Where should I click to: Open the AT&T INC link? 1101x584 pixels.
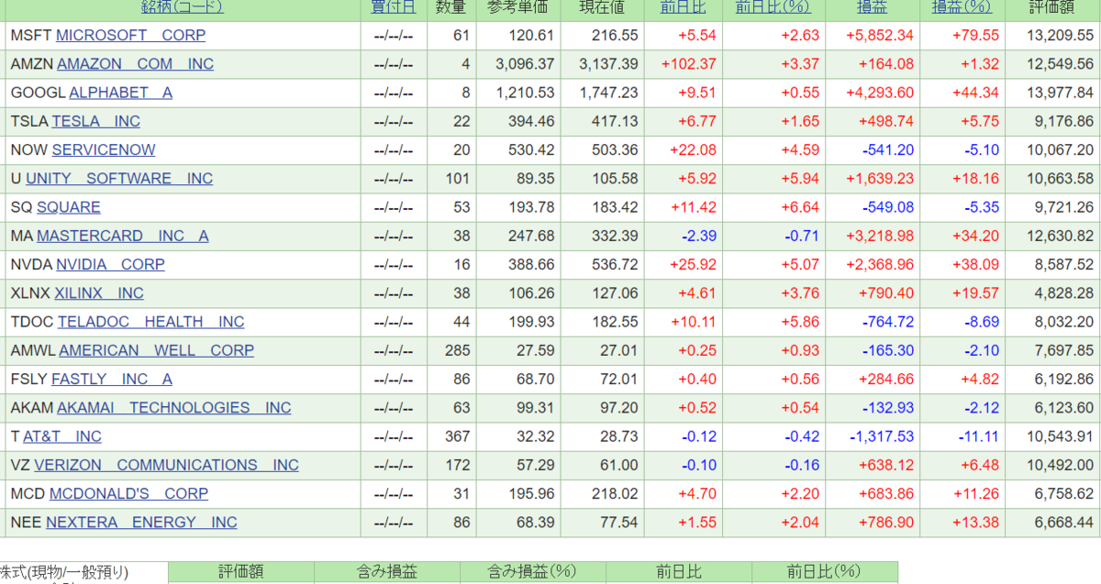point(62,436)
